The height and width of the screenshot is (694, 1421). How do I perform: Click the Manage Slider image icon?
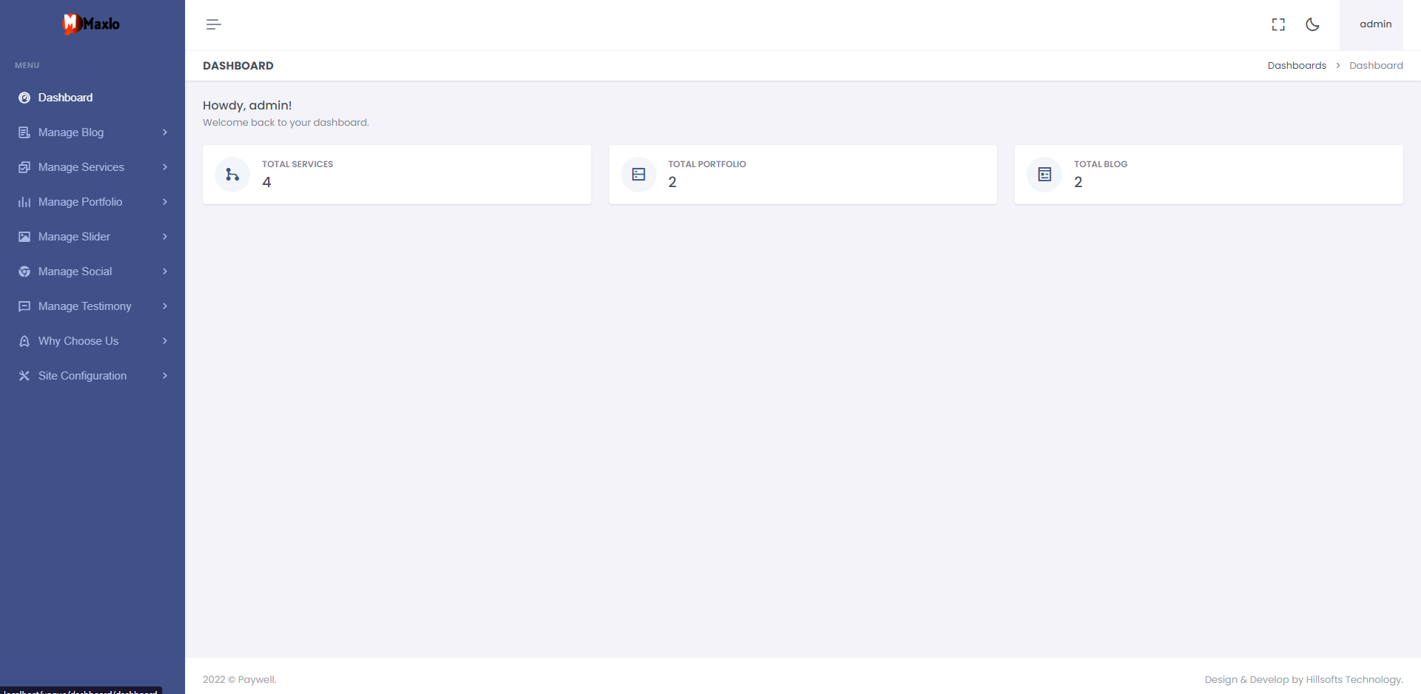click(x=24, y=237)
